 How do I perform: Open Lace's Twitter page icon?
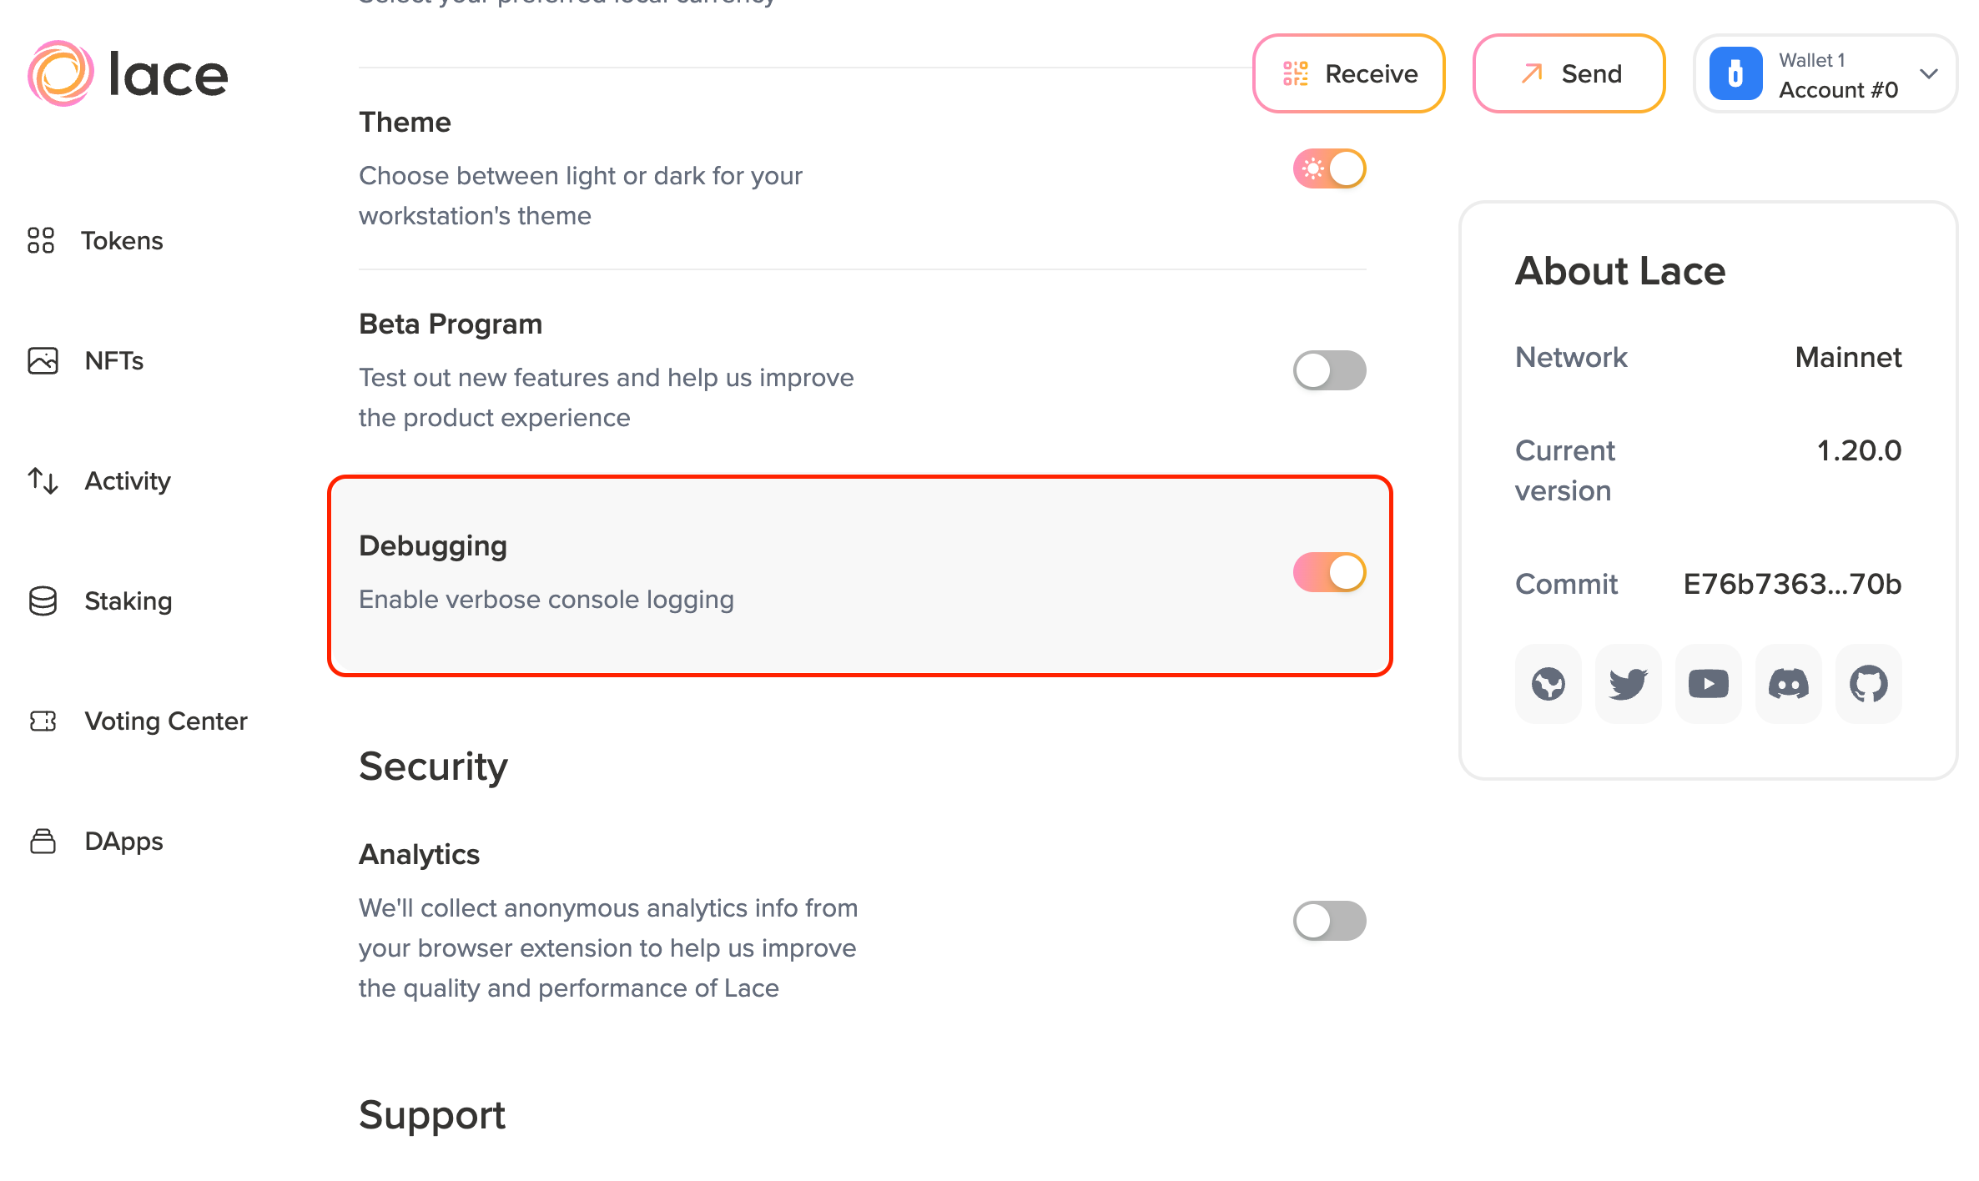1628,684
